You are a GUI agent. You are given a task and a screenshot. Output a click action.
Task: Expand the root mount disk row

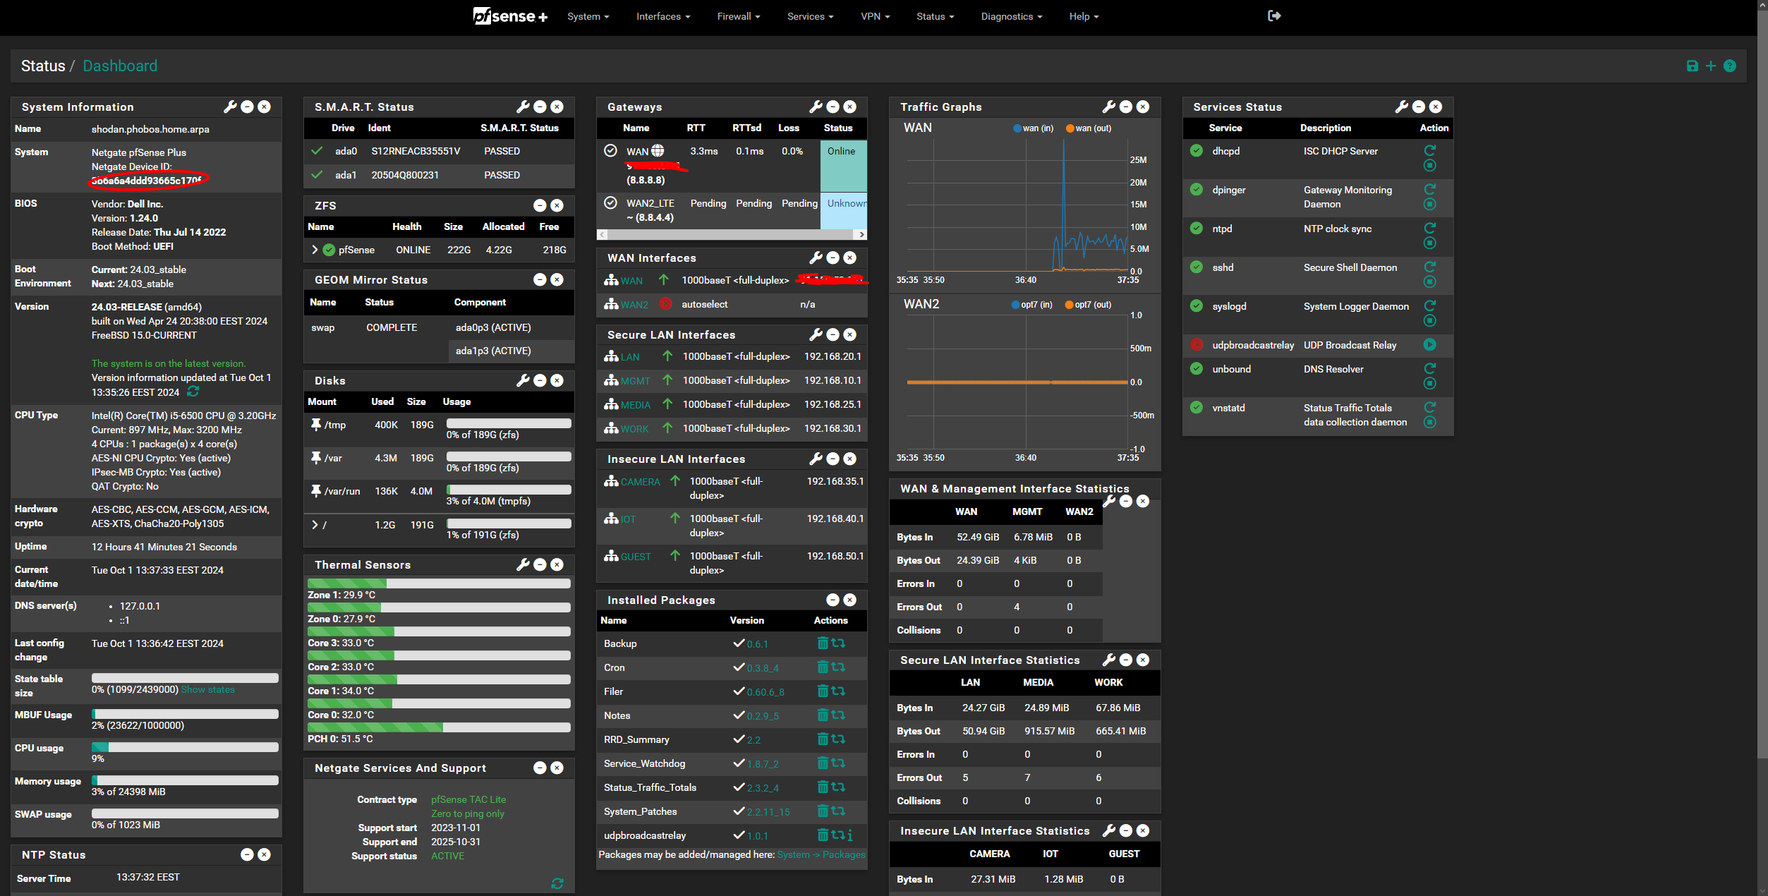coord(315,525)
